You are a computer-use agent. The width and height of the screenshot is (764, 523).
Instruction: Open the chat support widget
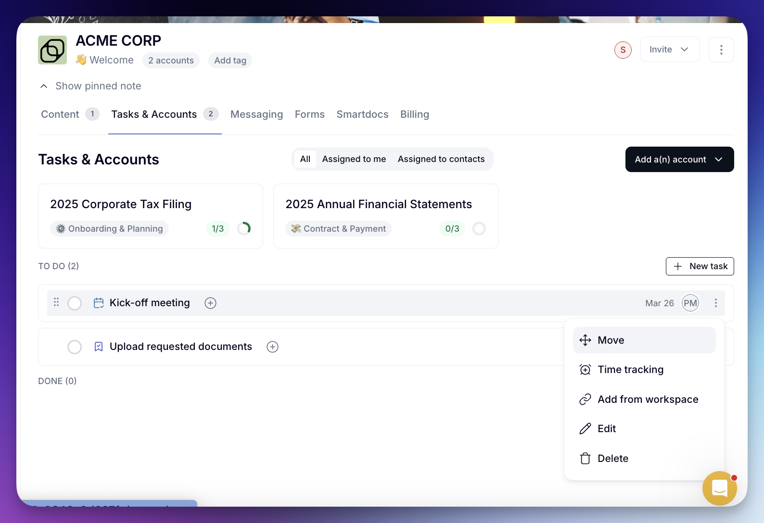719,488
